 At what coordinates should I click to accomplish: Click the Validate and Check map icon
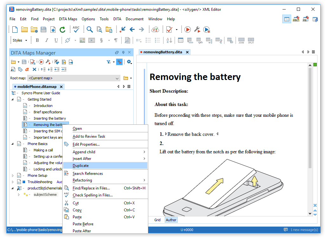click(x=32, y=62)
